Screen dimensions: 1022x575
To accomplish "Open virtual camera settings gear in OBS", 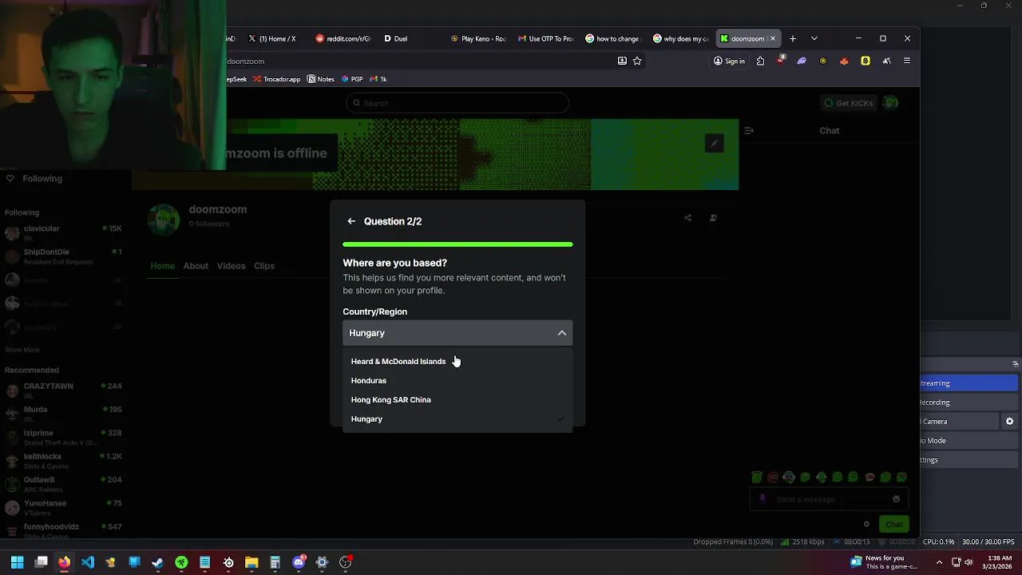I will coord(1009,422).
